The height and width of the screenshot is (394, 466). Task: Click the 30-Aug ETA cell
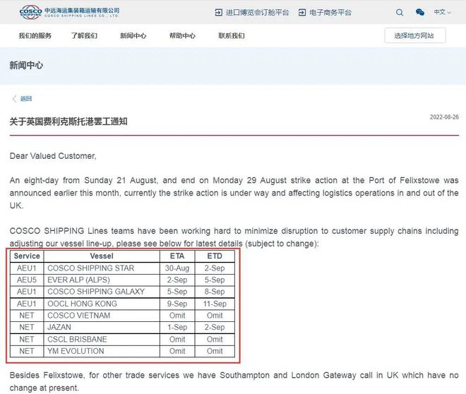click(x=177, y=268)
